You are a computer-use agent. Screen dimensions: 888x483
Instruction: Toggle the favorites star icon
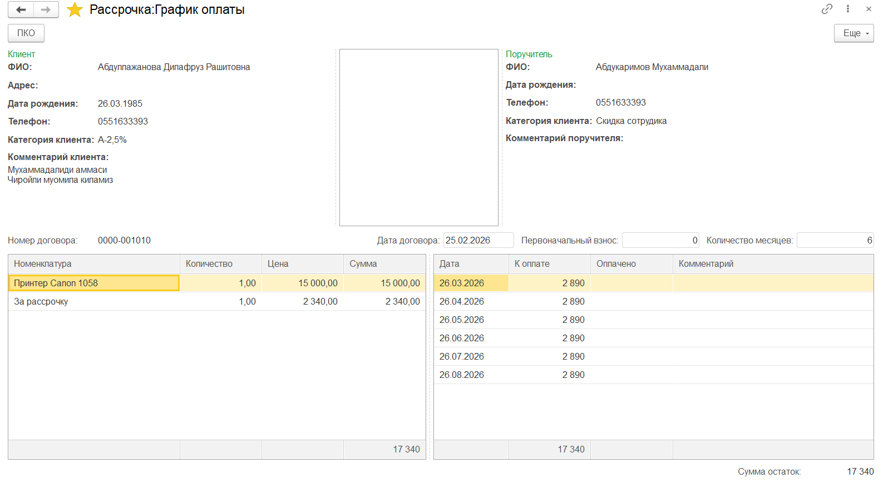(x=75, y=10)
